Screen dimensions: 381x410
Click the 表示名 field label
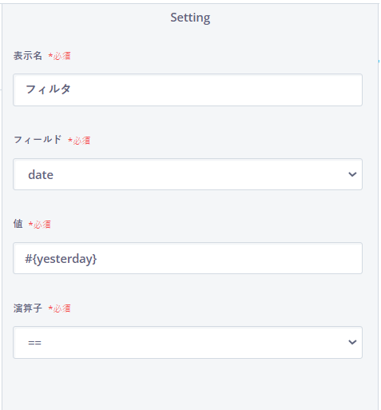click(x=28, y=56)
